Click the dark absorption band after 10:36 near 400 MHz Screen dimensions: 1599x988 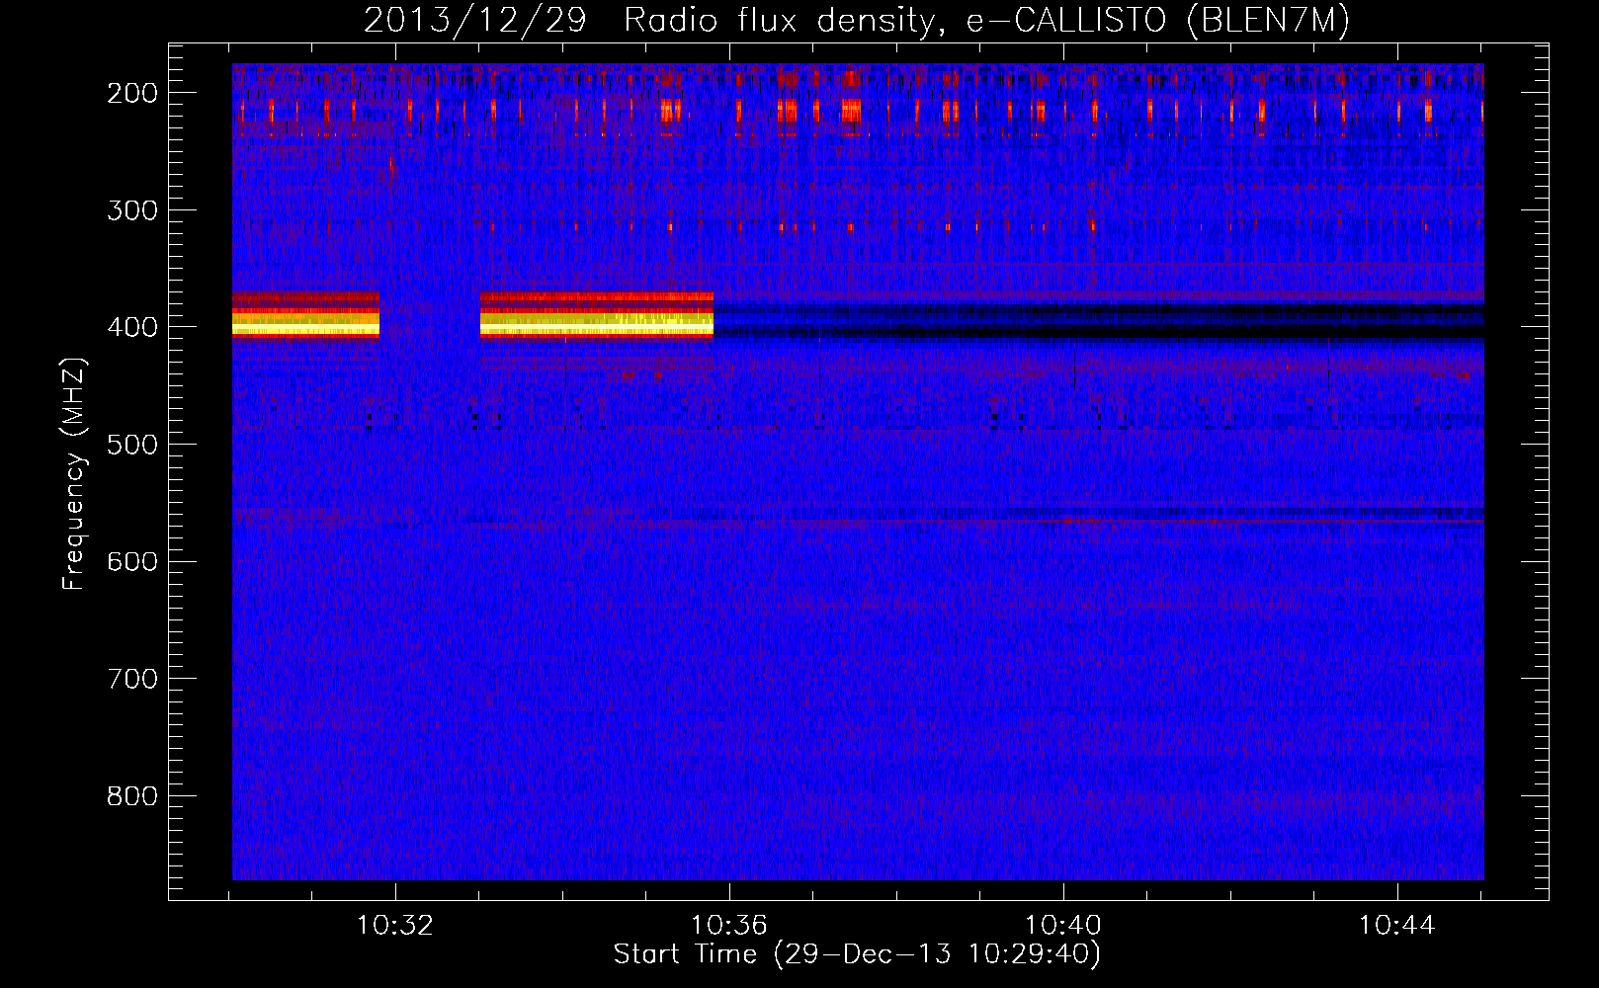pos(1099,322)
